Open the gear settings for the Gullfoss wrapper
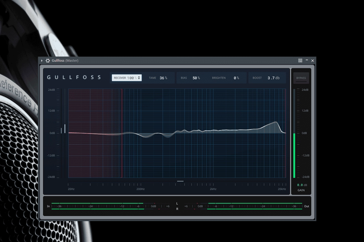 point(48,60)
